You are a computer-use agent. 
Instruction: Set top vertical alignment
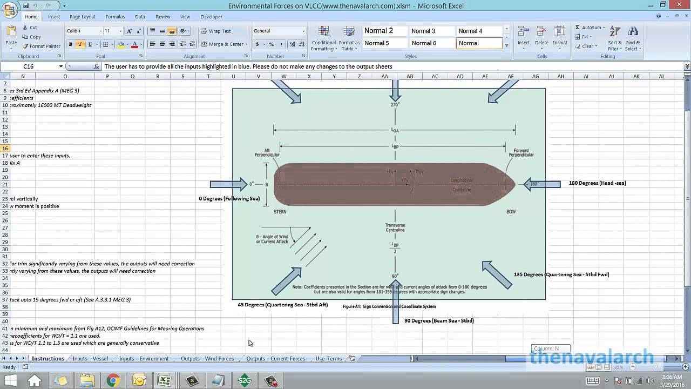152,31
